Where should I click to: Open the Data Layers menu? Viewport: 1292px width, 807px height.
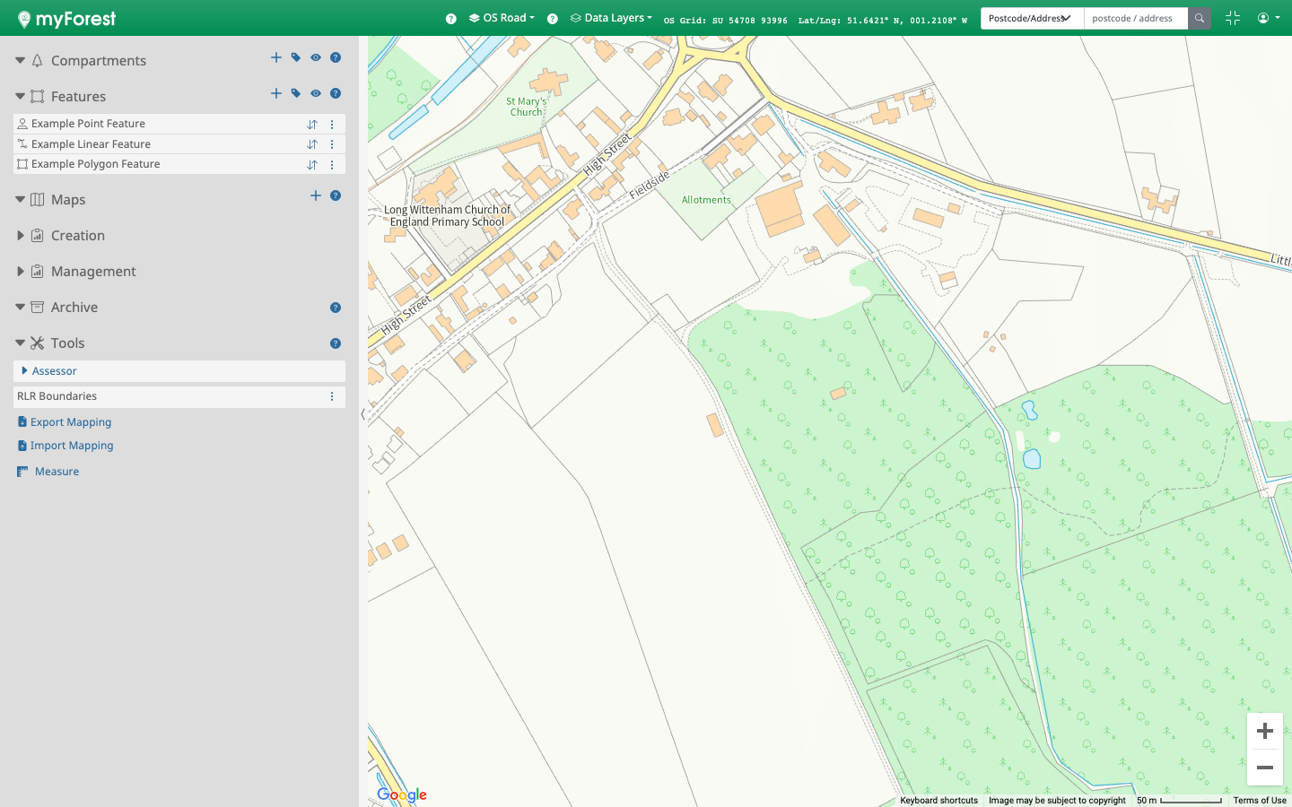(x=612, y=18)
